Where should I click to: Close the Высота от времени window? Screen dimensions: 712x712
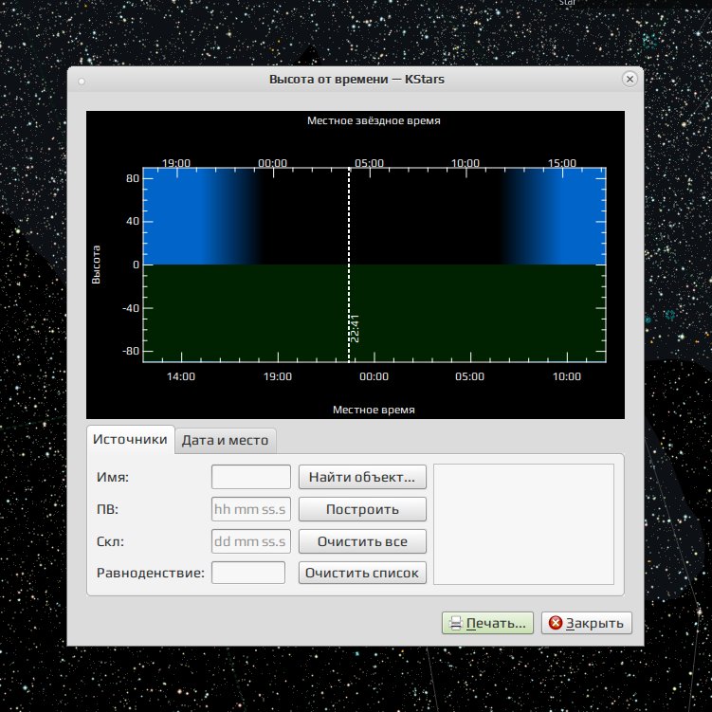[630, 79]
